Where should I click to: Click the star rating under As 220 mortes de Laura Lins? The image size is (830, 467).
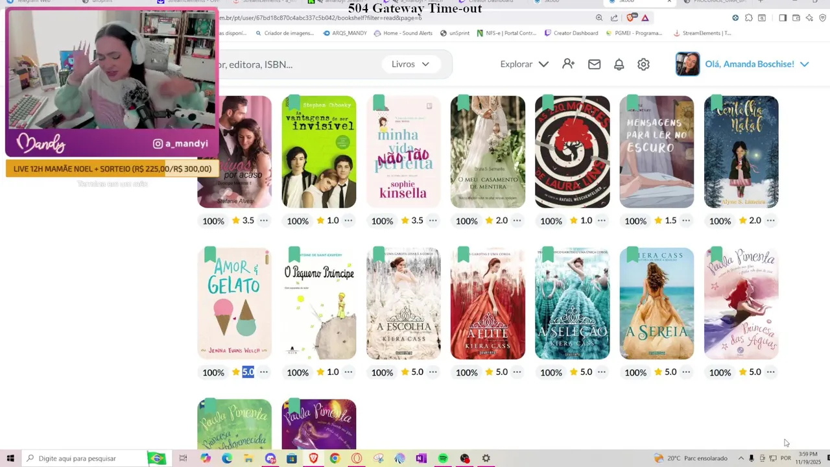pos(581,221)
